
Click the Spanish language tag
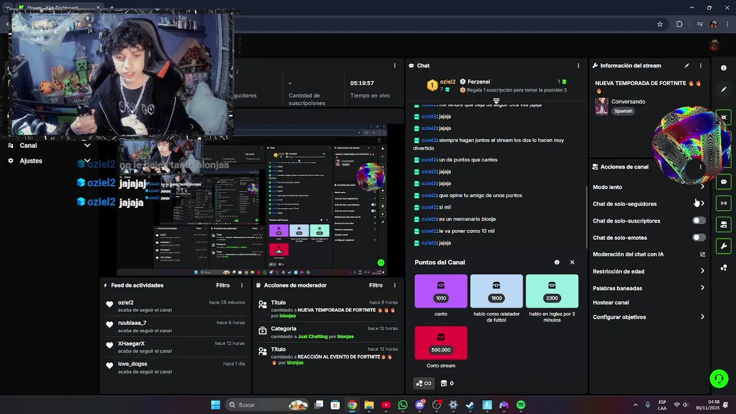[x=623, y=111]
